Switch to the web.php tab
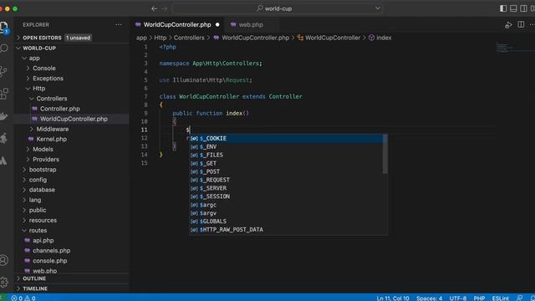The width and height of the screenshot is (535, 301). [x=251, y=24]
